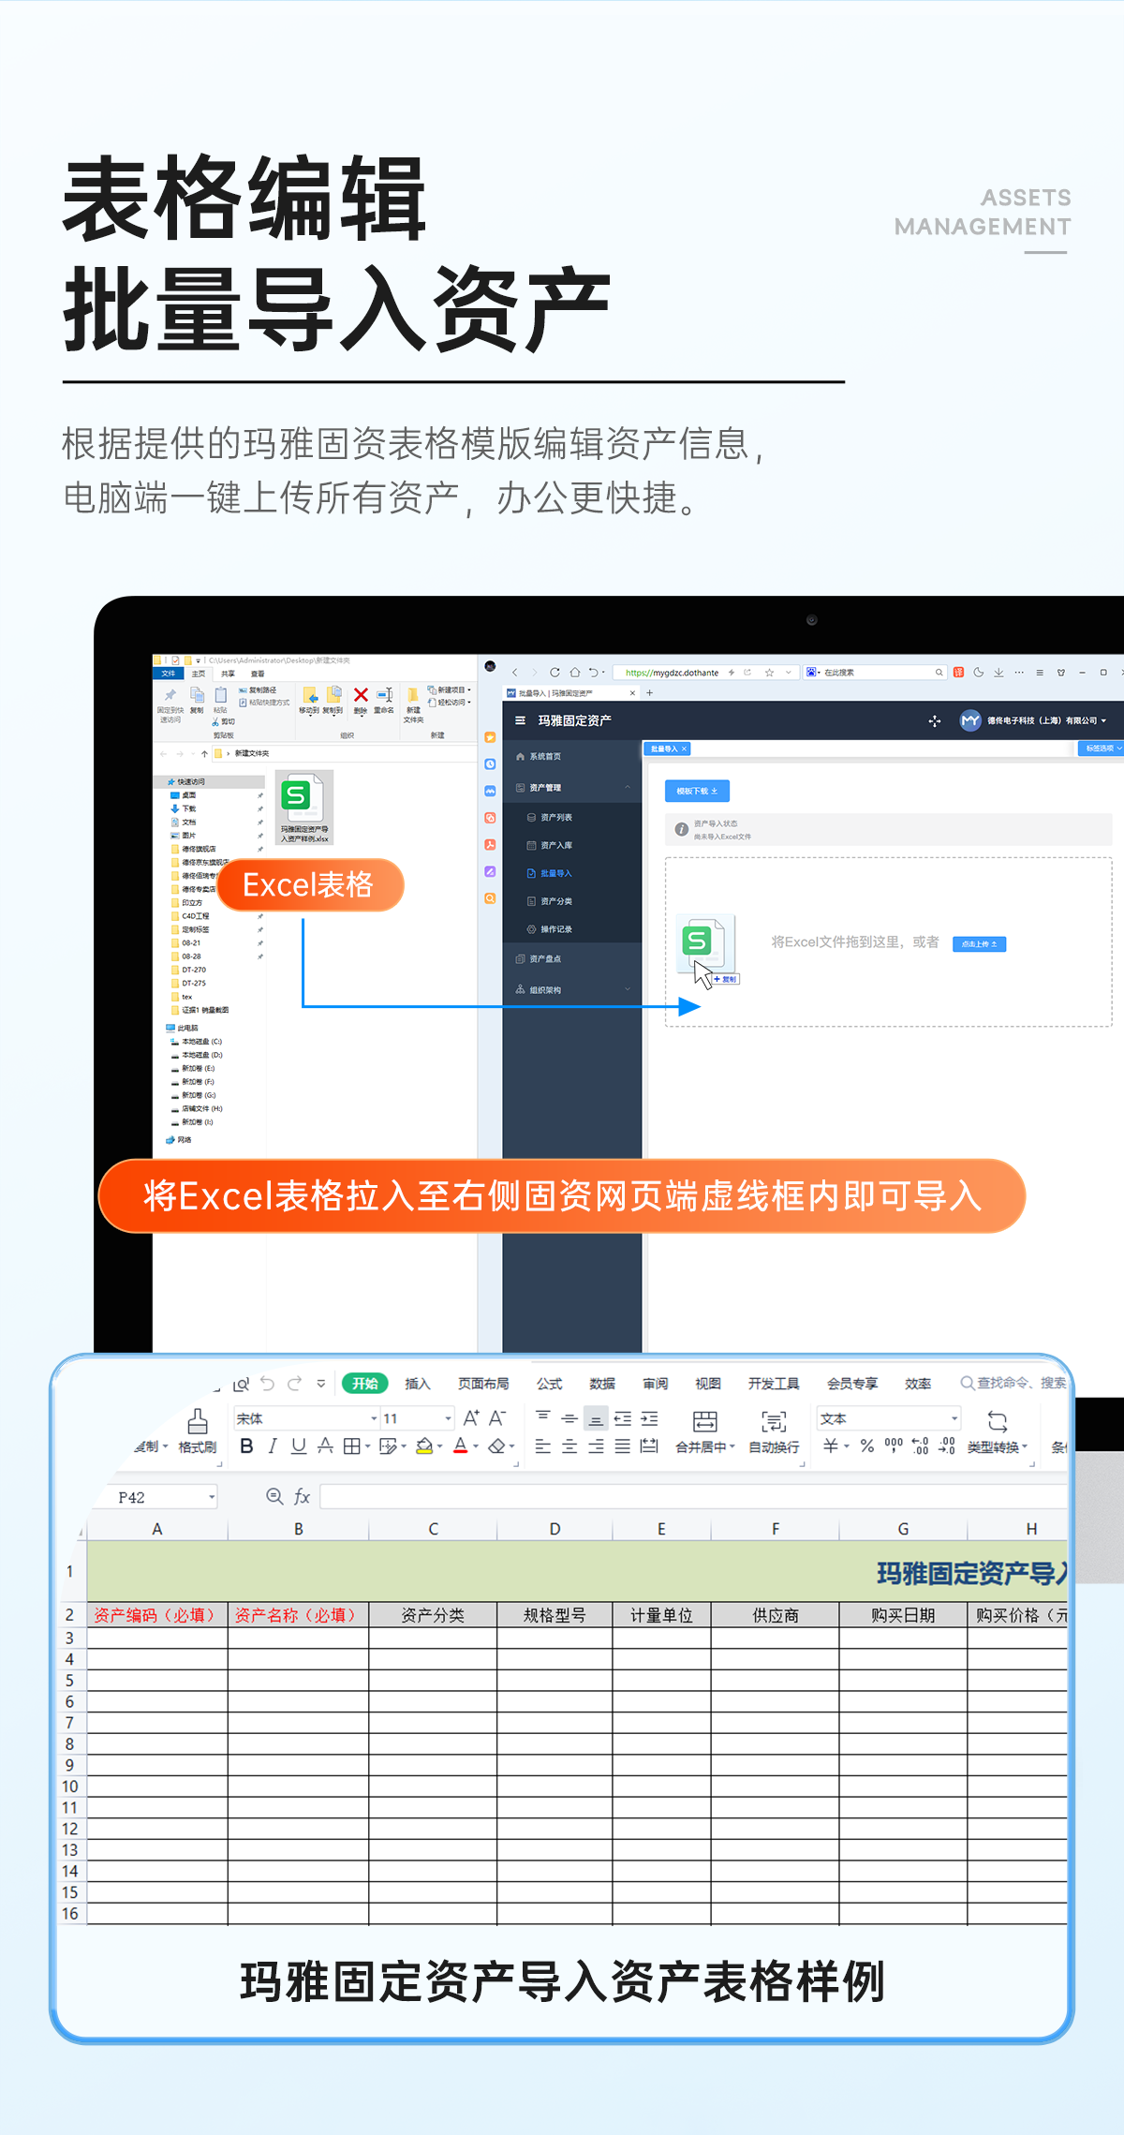Click the hamburger menu in 玛雅固定资产 header
Image resolution: width=1124 pixels, height=2135 pixels.
click(521, 720)
